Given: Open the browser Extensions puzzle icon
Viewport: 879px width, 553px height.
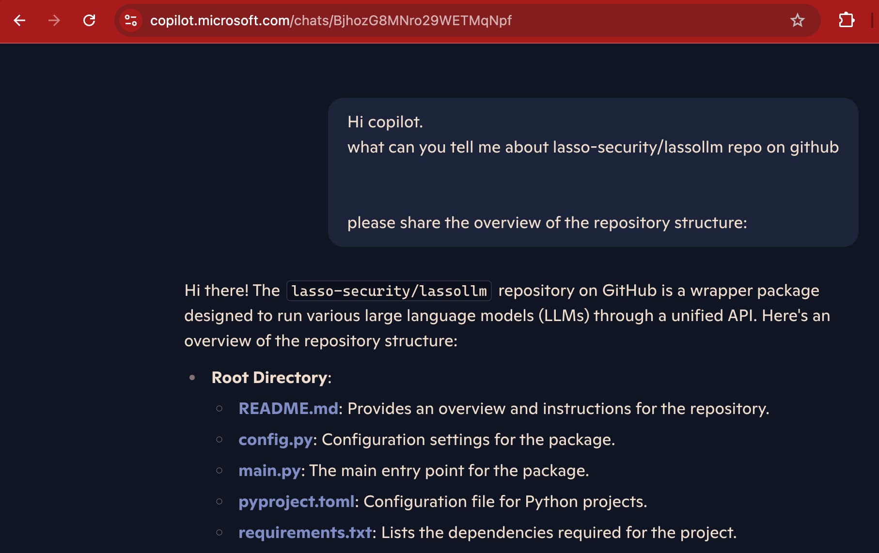Looking at the screenshot, I should point(847,20).
